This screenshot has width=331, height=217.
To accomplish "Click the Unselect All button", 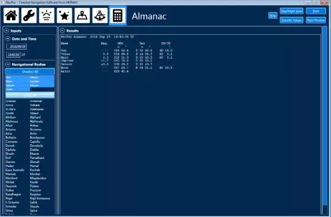I will point(30,72).
